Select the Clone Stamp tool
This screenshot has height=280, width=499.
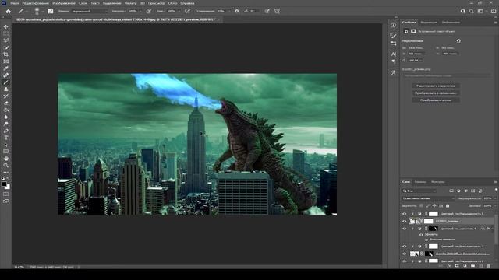tap(5, 89)
